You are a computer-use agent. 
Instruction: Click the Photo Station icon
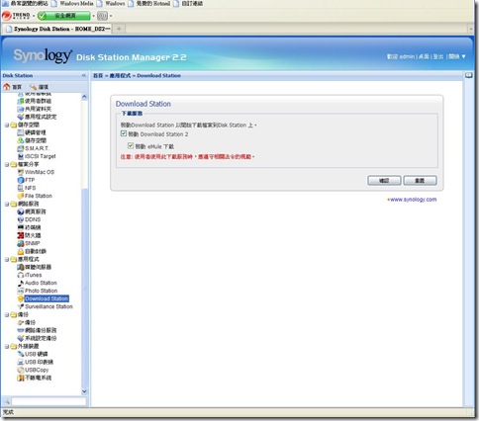[21, 291]
